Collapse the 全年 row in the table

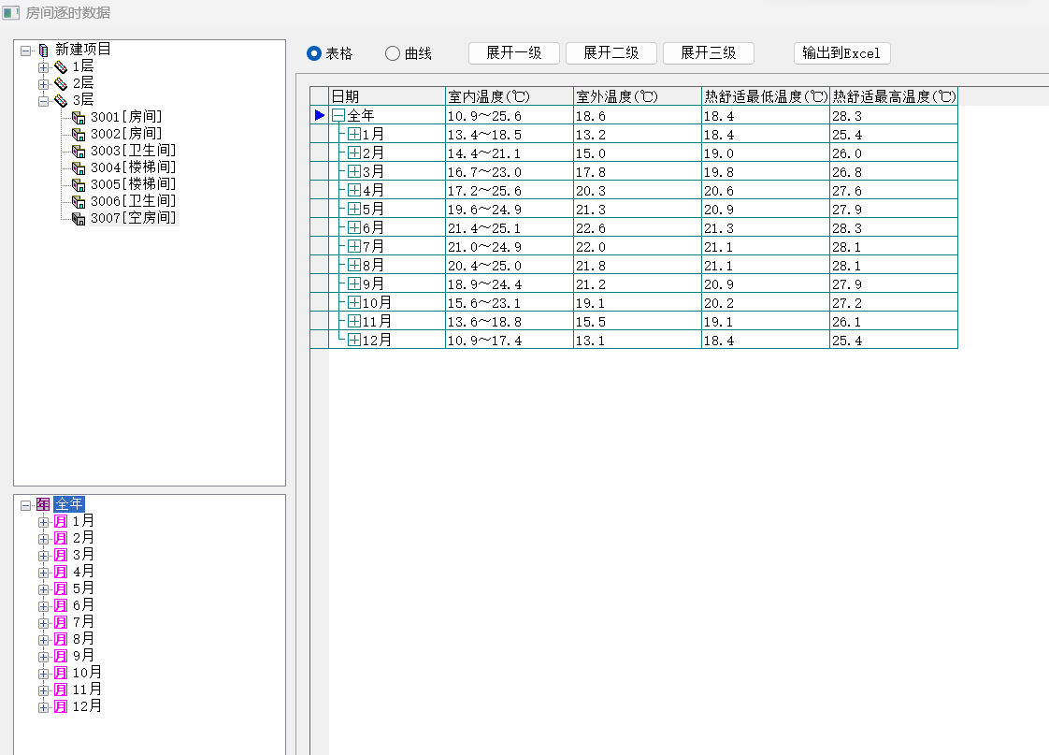pyautogui.click(x=338, y=115)
